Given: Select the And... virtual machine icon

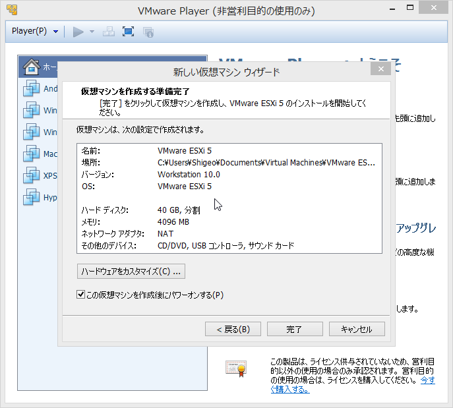Looking at the screenshot, I should point(31,88).
